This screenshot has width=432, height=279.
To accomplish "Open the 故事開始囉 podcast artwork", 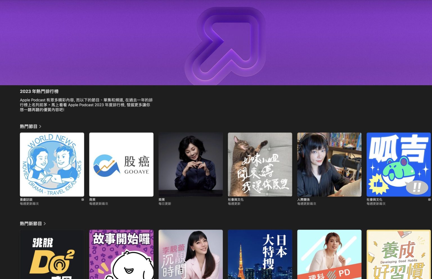I will [121, 254].
